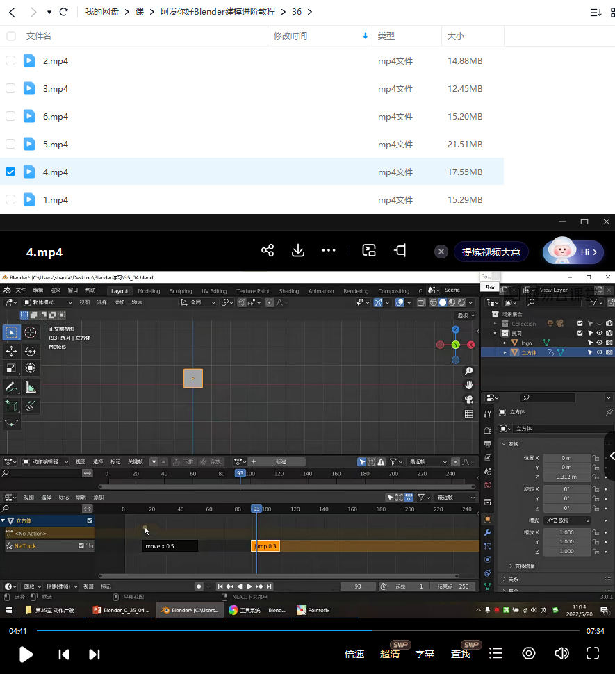Play the video with the play button

pyautogui.click(x=26, y=654)
